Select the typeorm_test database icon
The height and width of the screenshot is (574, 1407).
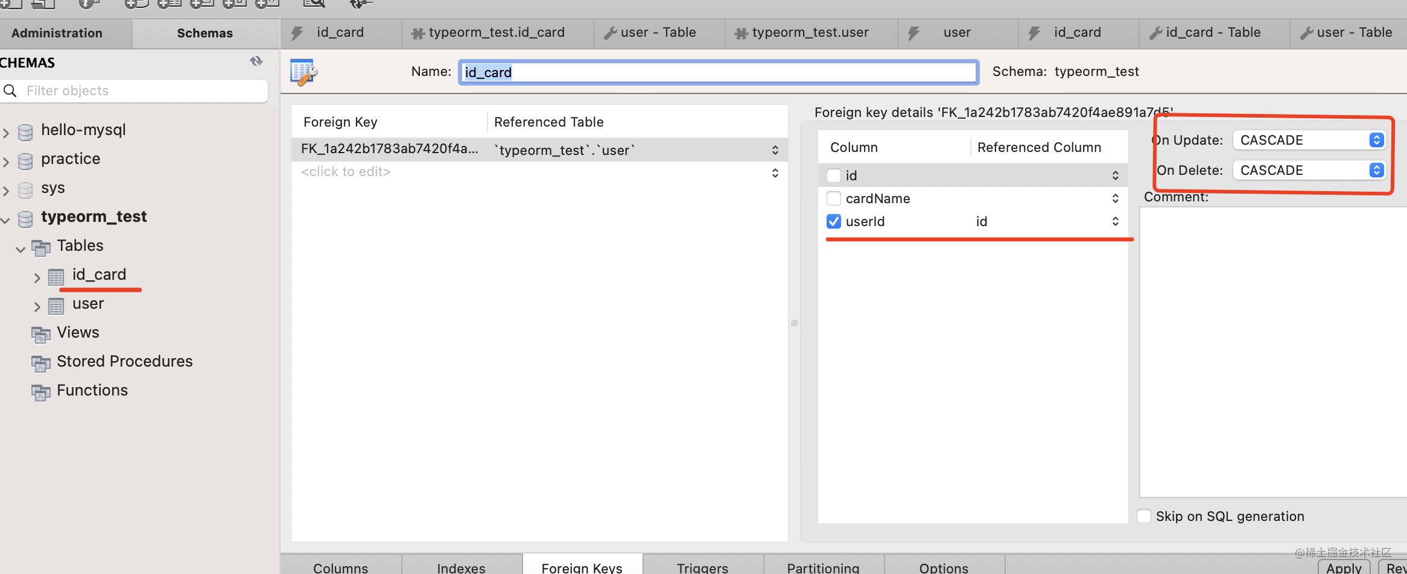[x=25, y=218]
